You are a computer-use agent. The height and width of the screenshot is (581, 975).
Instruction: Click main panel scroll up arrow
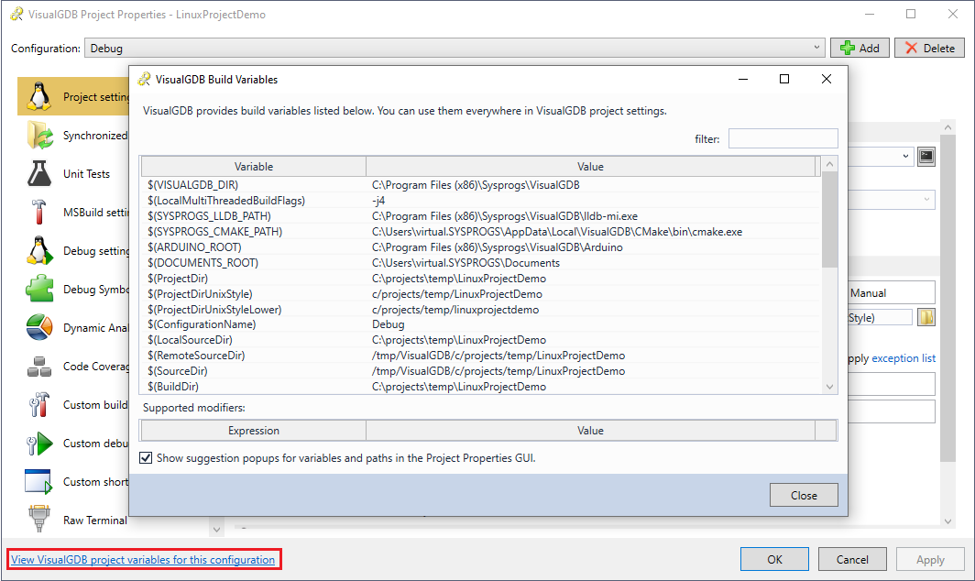click(x=948, y=126)
